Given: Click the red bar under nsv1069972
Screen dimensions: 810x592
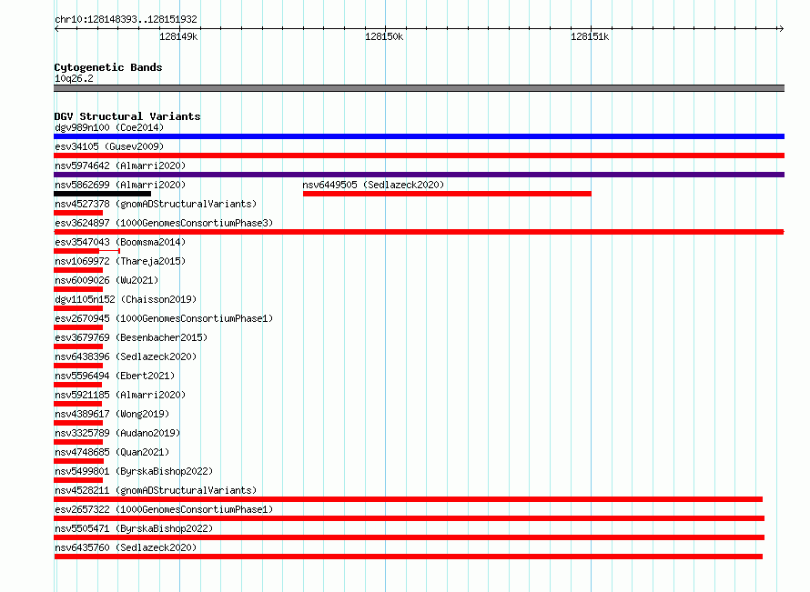Looking at the screenshot, I should click(78, 270).
